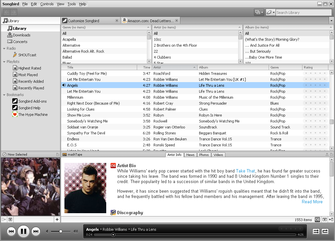Click the volume slider knob

(x=61, y=231)
